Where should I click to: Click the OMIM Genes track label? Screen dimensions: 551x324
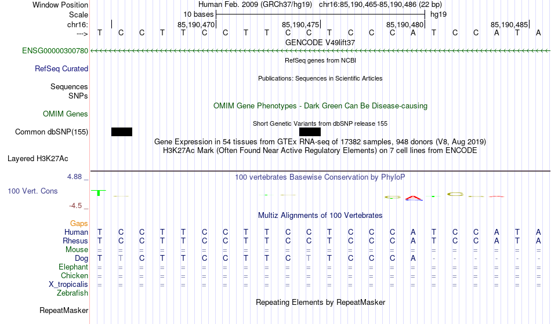[66, 114]
